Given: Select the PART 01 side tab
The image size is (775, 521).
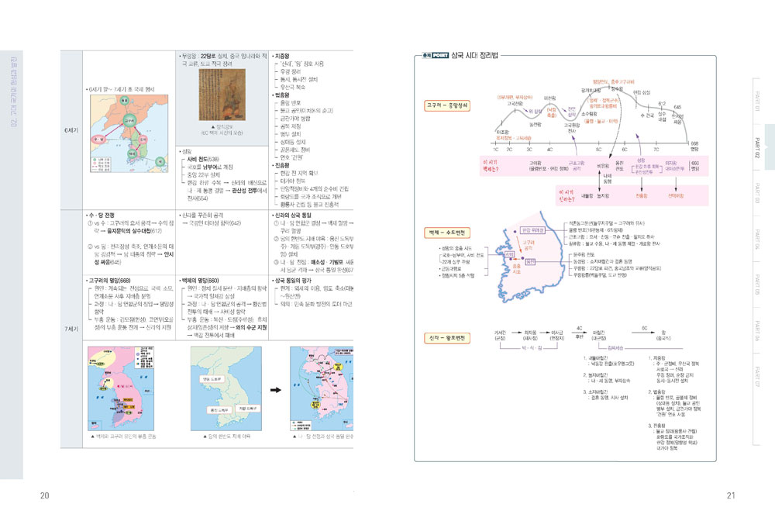Looking at the screenshot, I should 756,102.
